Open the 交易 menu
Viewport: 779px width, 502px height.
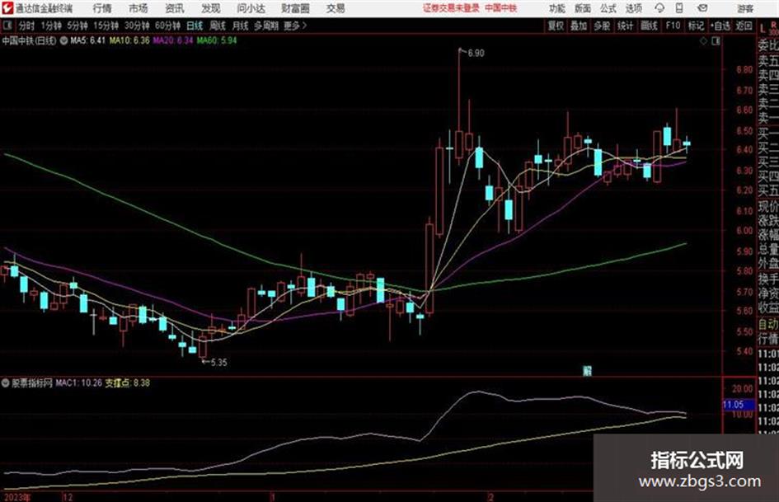click(x=336, y=8)
